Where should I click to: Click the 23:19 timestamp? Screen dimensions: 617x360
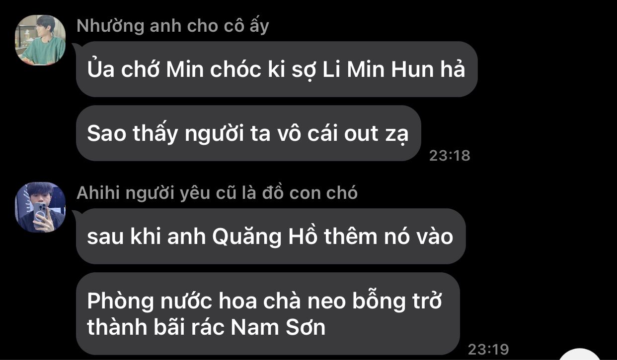click(488, 349)
